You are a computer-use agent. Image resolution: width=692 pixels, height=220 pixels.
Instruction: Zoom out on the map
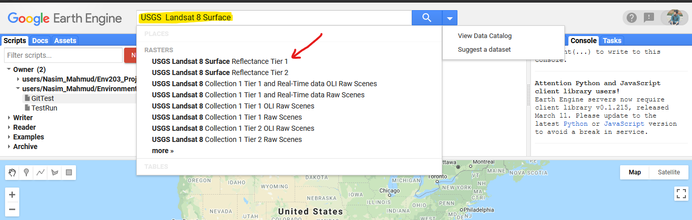click(x=12, y=209)
